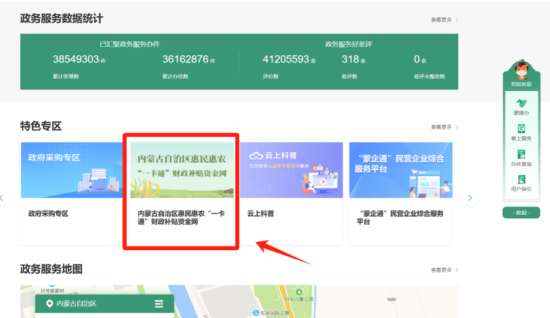
Task: Click 查看更多 next to 特色专区
Action: coord(444,127)
